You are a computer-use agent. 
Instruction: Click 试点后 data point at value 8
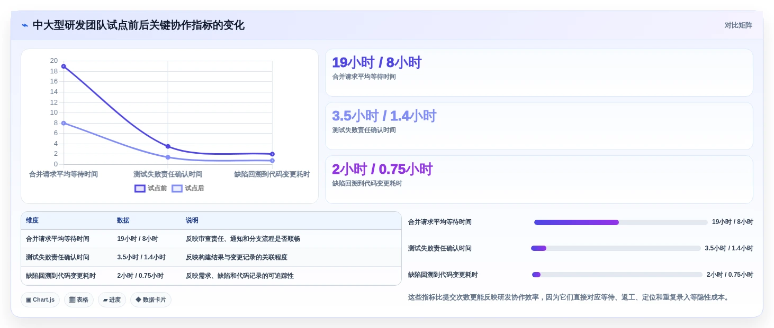click(64, 123)
